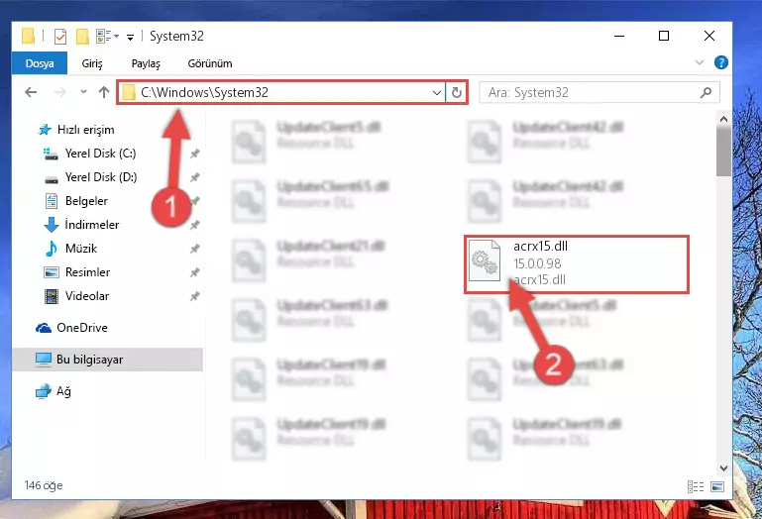Screen dimensions: 762x519
Task: Switch to the Giriş ribbon tab
Action: point(92,63)
